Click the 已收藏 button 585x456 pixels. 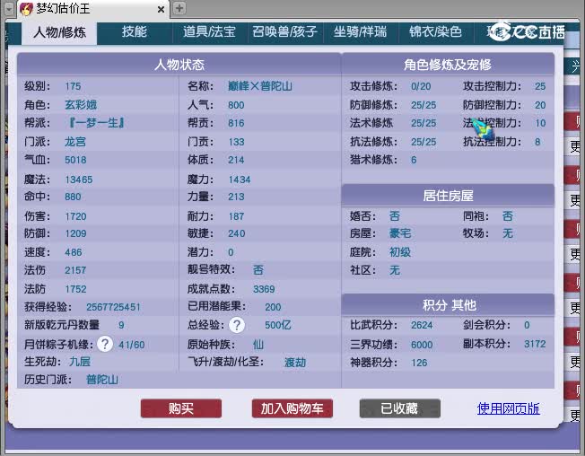pyautogui.click(x=399, y=408)
